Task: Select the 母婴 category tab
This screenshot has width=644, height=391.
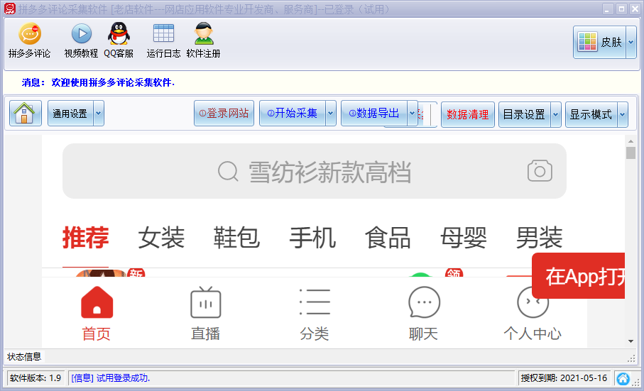Action: (x=463, y=238)
